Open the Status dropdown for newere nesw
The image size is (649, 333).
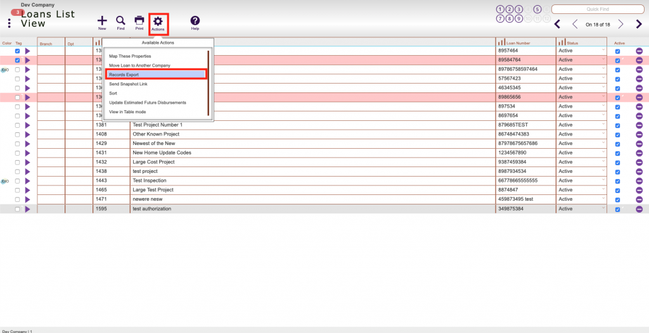[x=581, y=199]
